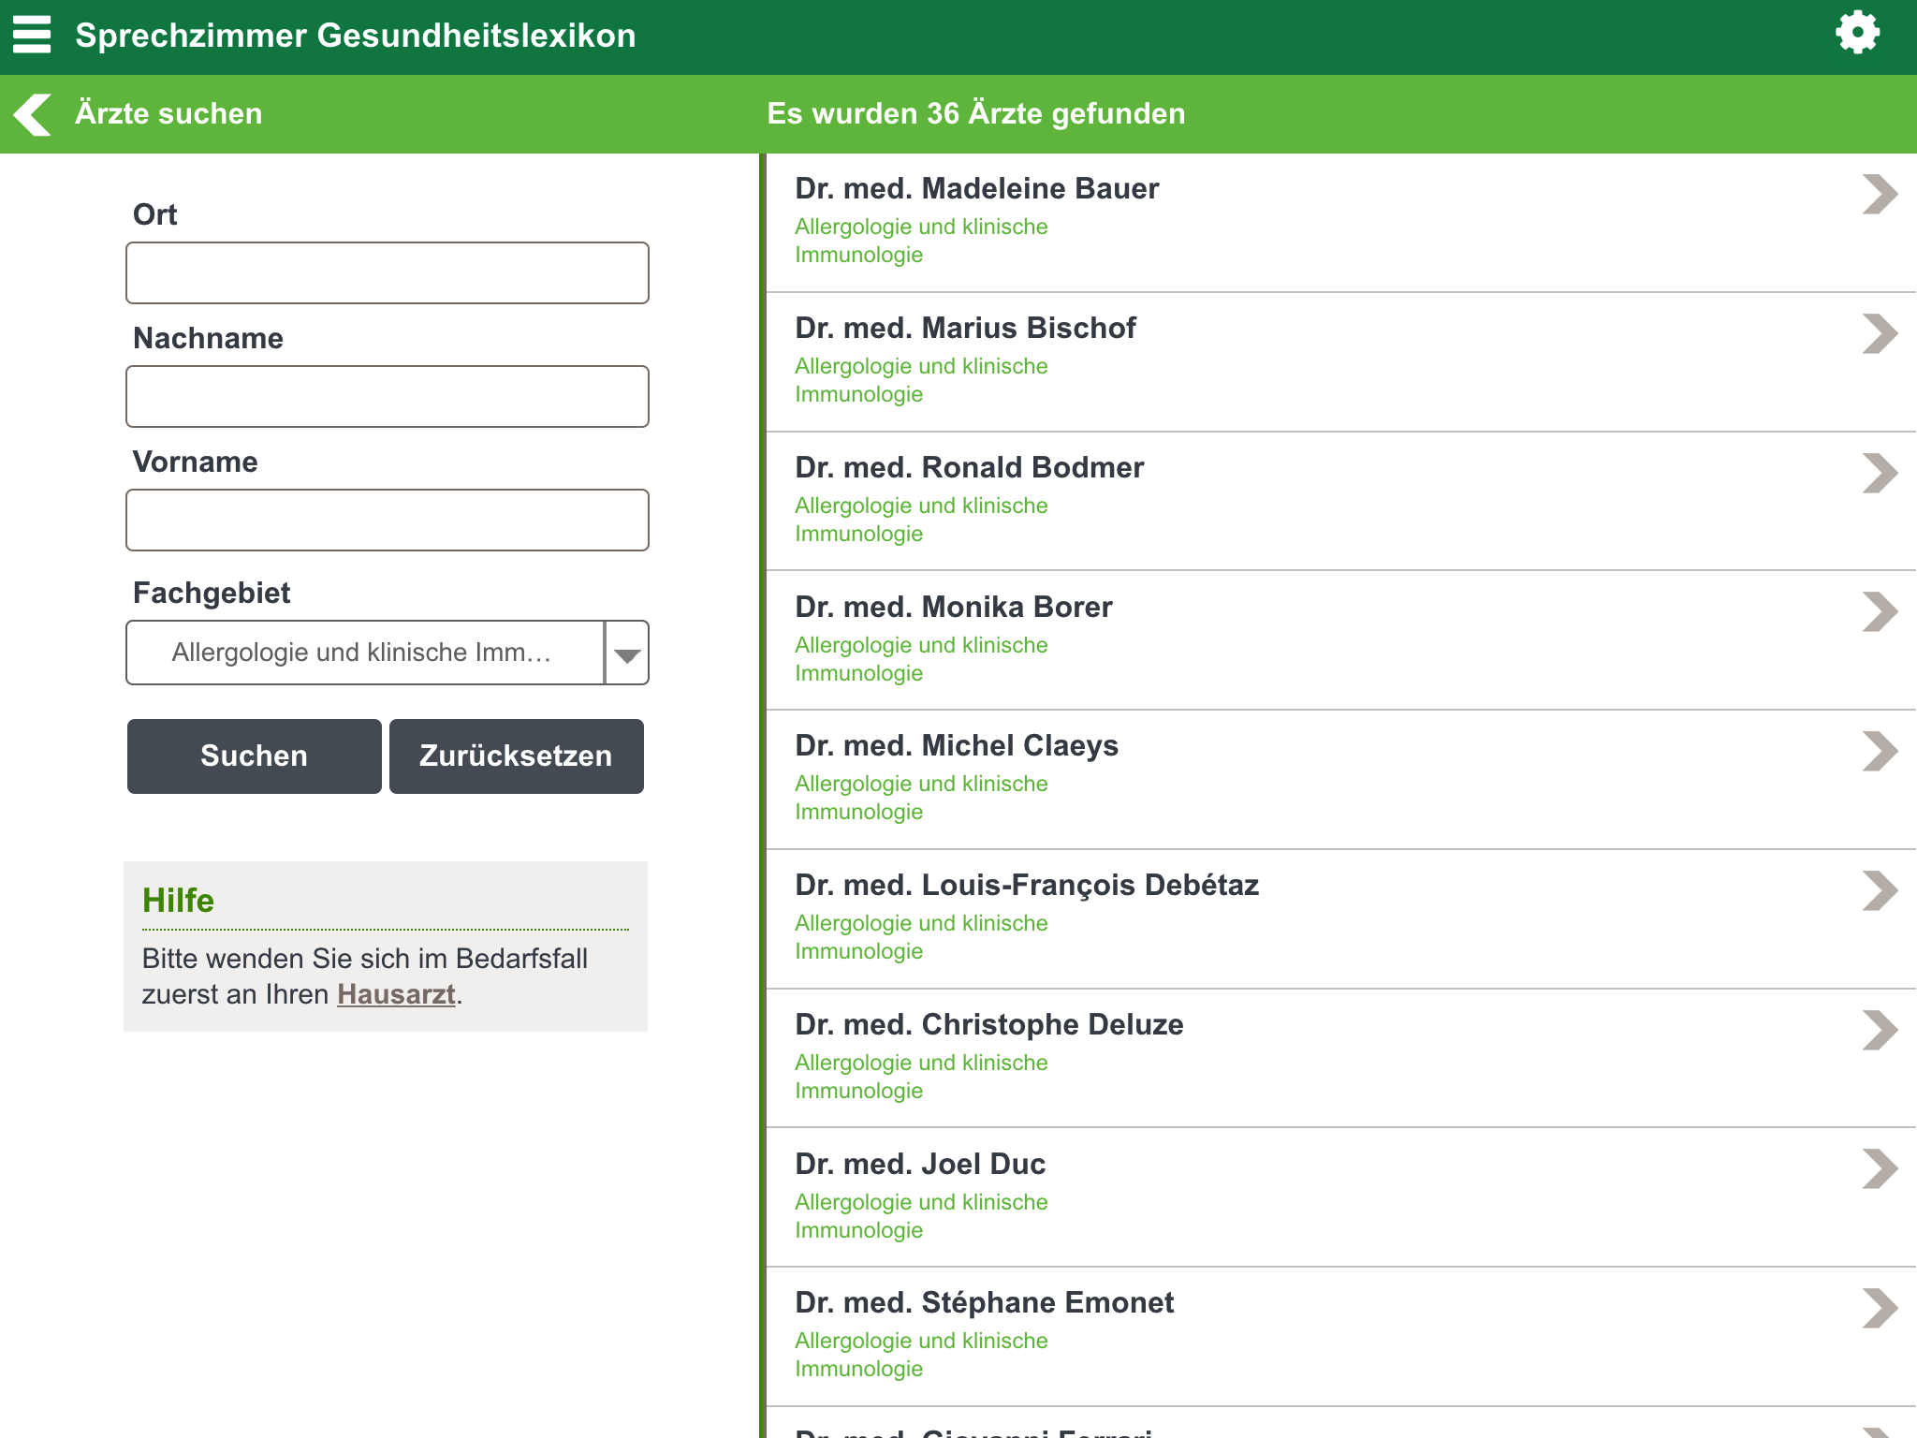Click the chevron next to Madeleine Bauer
This screenshot has height=1438, width=1917.
1879,195
